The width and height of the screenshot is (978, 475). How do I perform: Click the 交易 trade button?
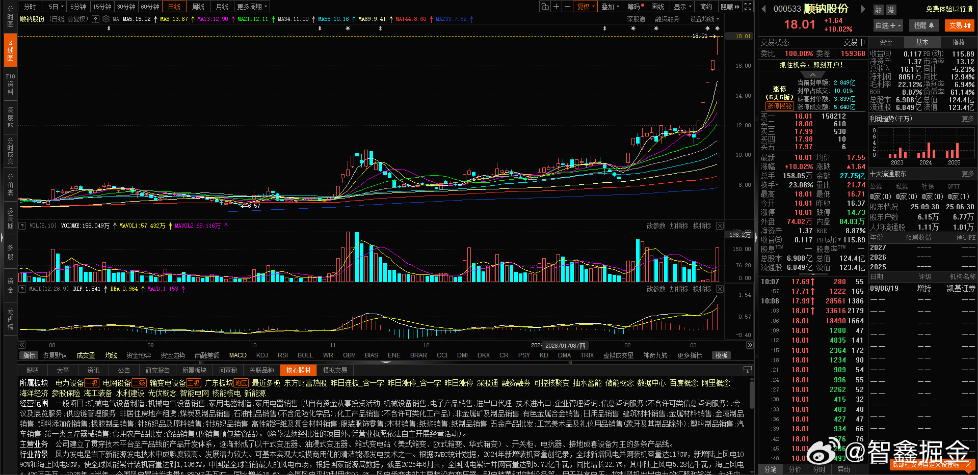[959, 25]
